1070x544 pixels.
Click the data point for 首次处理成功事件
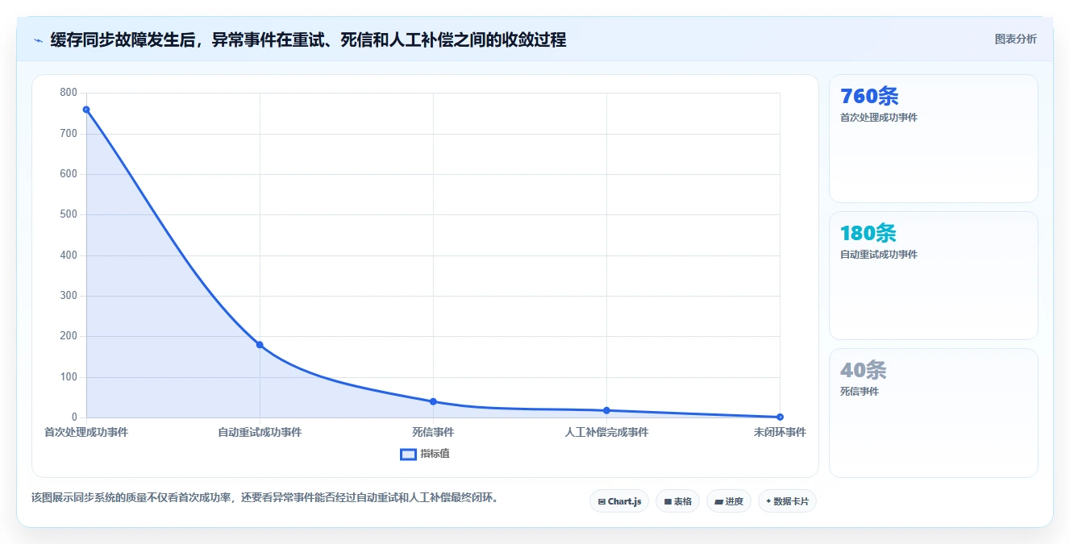point(86,110)
